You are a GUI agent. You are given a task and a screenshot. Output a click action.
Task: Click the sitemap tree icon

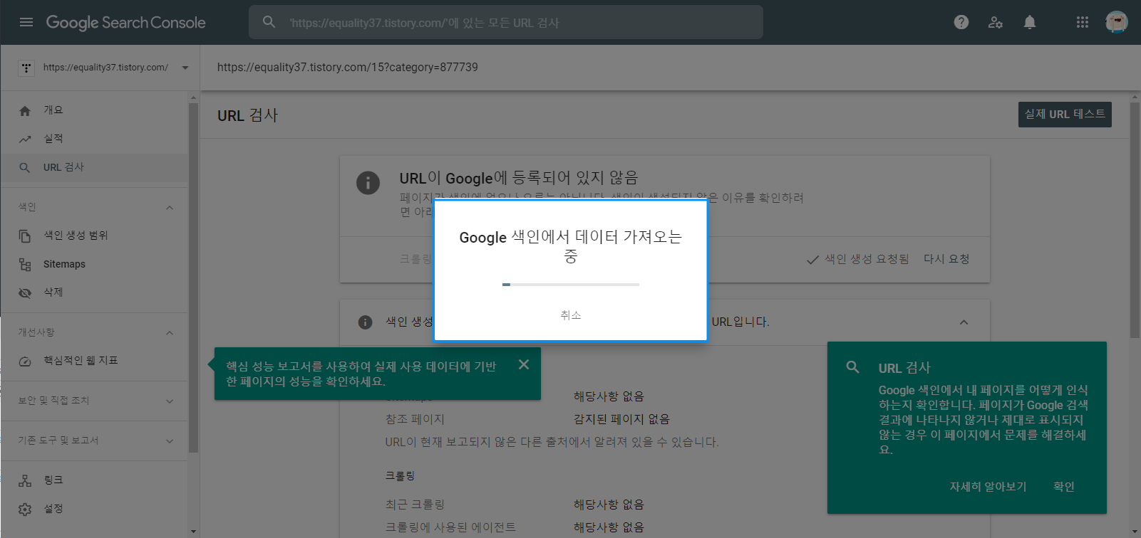(25, 265)
